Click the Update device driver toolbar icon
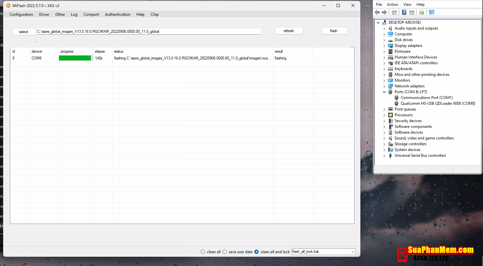 (422, 13)
